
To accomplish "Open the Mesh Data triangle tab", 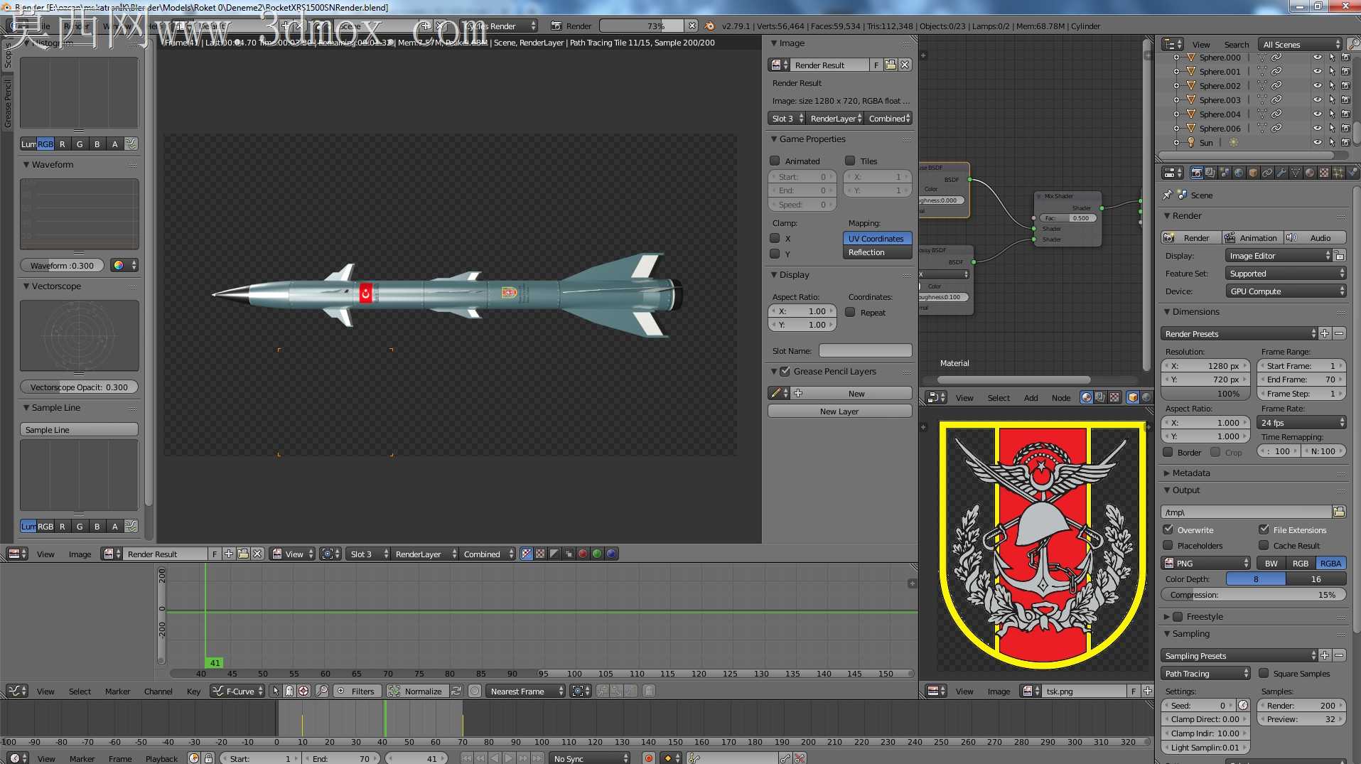I will point(1296,173).
